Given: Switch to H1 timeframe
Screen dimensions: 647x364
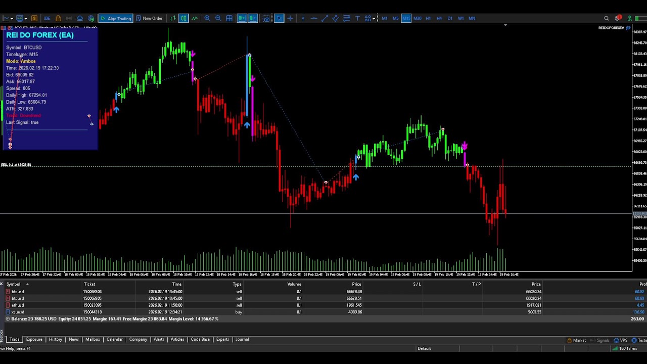Looking at the screenshot, I should pos(428,18).
